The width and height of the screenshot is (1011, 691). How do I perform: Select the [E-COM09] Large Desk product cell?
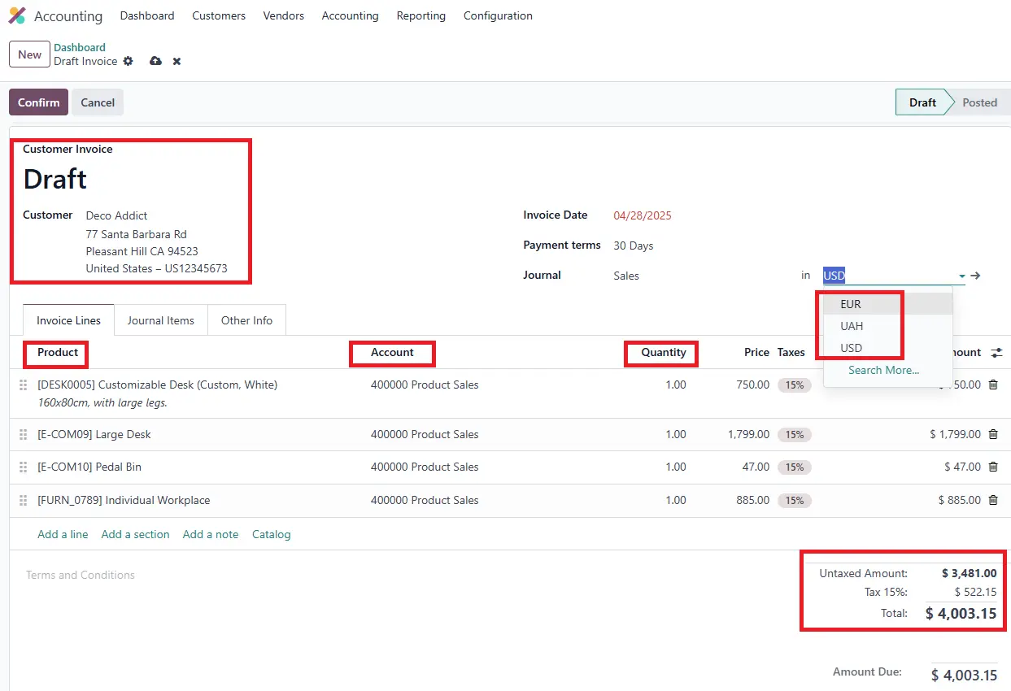94,434
